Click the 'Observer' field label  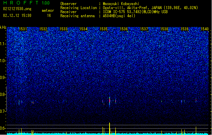(68, 4)
